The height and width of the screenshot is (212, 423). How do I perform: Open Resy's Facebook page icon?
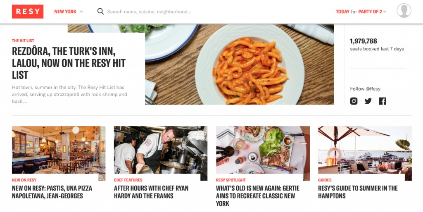click(382, 101)
